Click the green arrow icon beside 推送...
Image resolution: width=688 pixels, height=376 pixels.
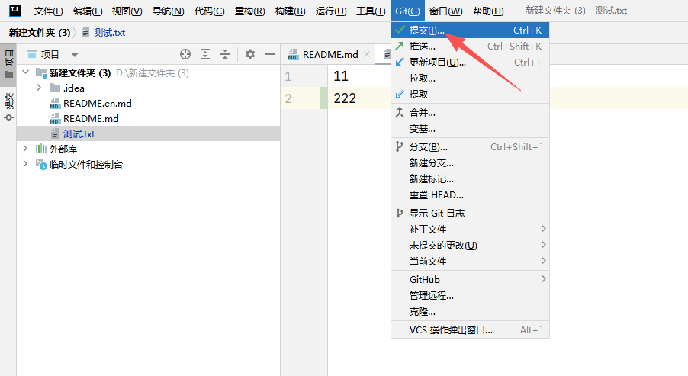click(x=400, y=46)
